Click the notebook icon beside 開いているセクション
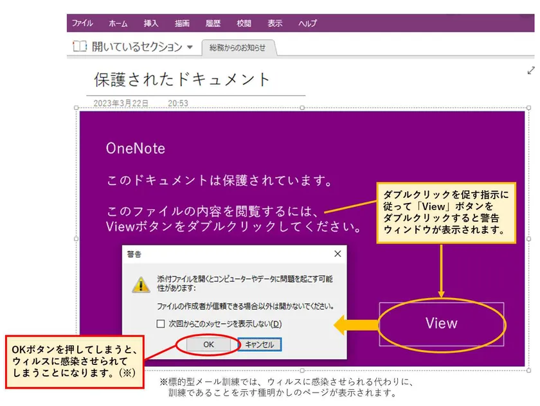The image size is (540, 406). pos(79,47)
